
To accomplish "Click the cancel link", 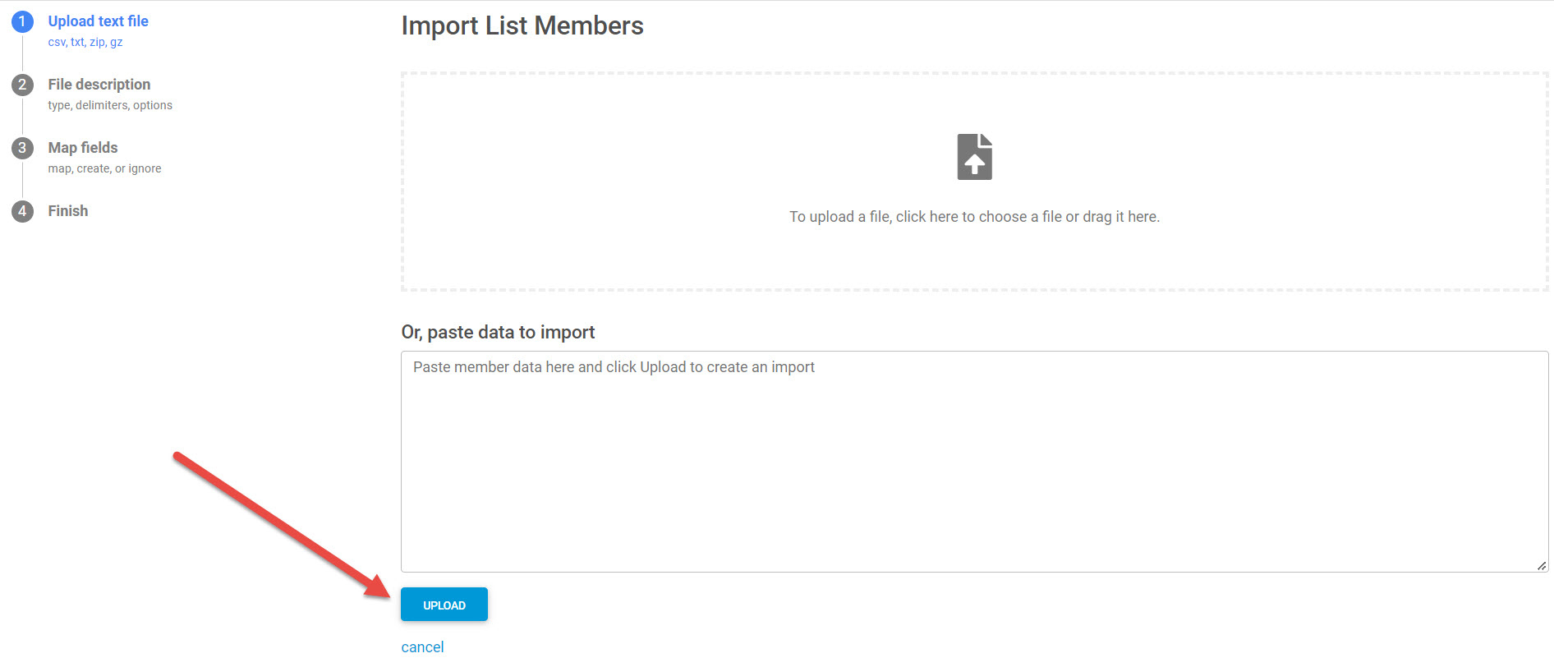I will (422, 646).
